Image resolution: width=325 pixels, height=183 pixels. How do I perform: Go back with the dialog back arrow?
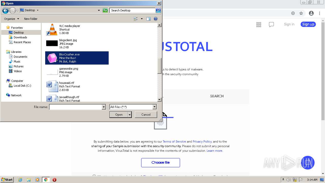(x=5, y=10)
